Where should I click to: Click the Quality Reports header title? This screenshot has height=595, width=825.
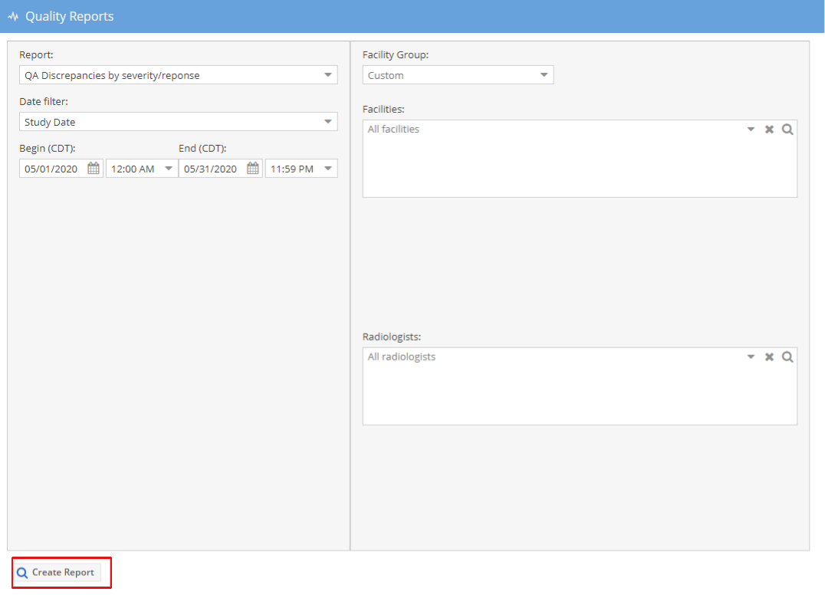[x=70, y=16]
